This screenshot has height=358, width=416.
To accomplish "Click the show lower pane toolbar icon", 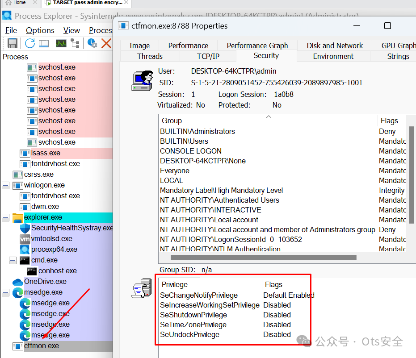I will pyautogui.click(x=44, y=43).
